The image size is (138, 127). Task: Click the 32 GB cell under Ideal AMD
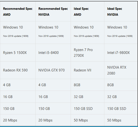click(88, 97)
